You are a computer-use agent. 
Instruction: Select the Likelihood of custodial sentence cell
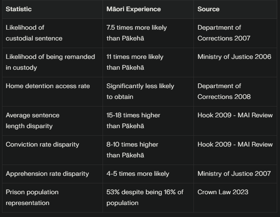(x=34, y=33)
